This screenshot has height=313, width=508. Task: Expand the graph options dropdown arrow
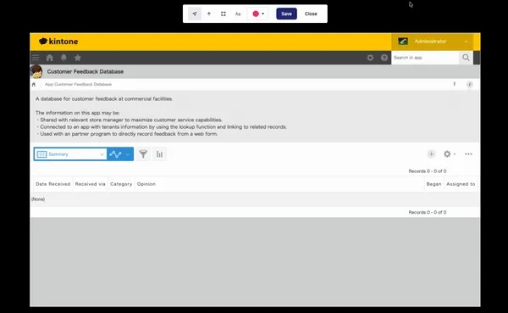tap(128, 154)
